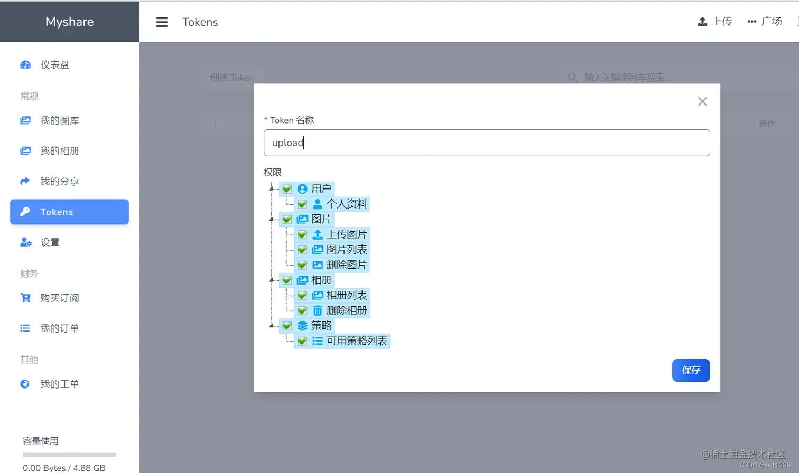Click the 上传图片 upload icon
The height and width of the screenshot is (473, 799).
pyautogui.click(x=318, y=234)
